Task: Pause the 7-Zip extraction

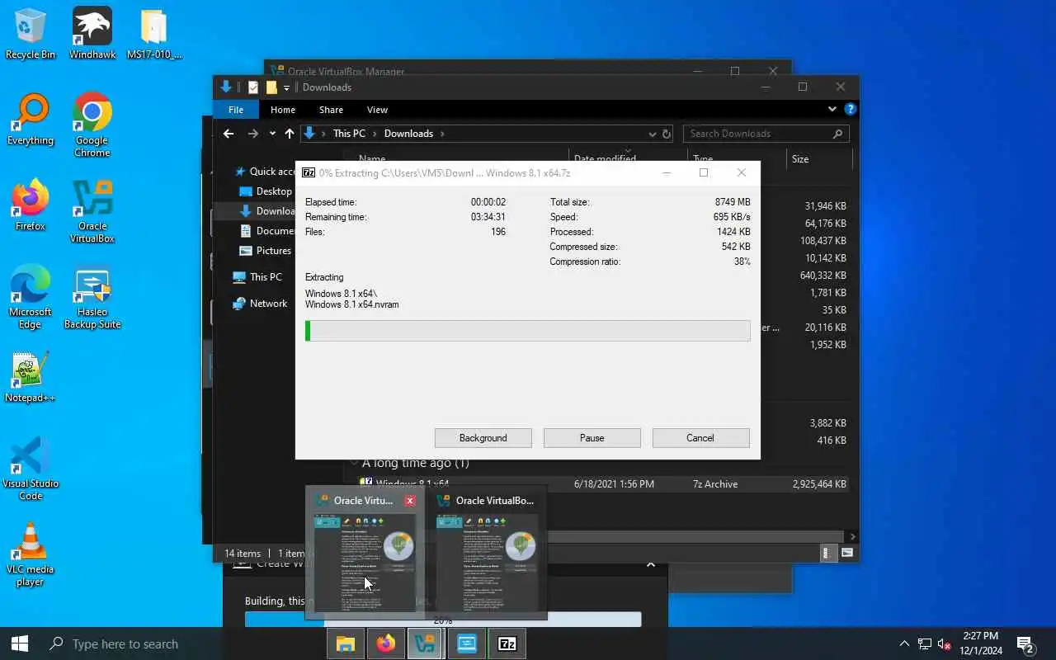Action: 592,438
